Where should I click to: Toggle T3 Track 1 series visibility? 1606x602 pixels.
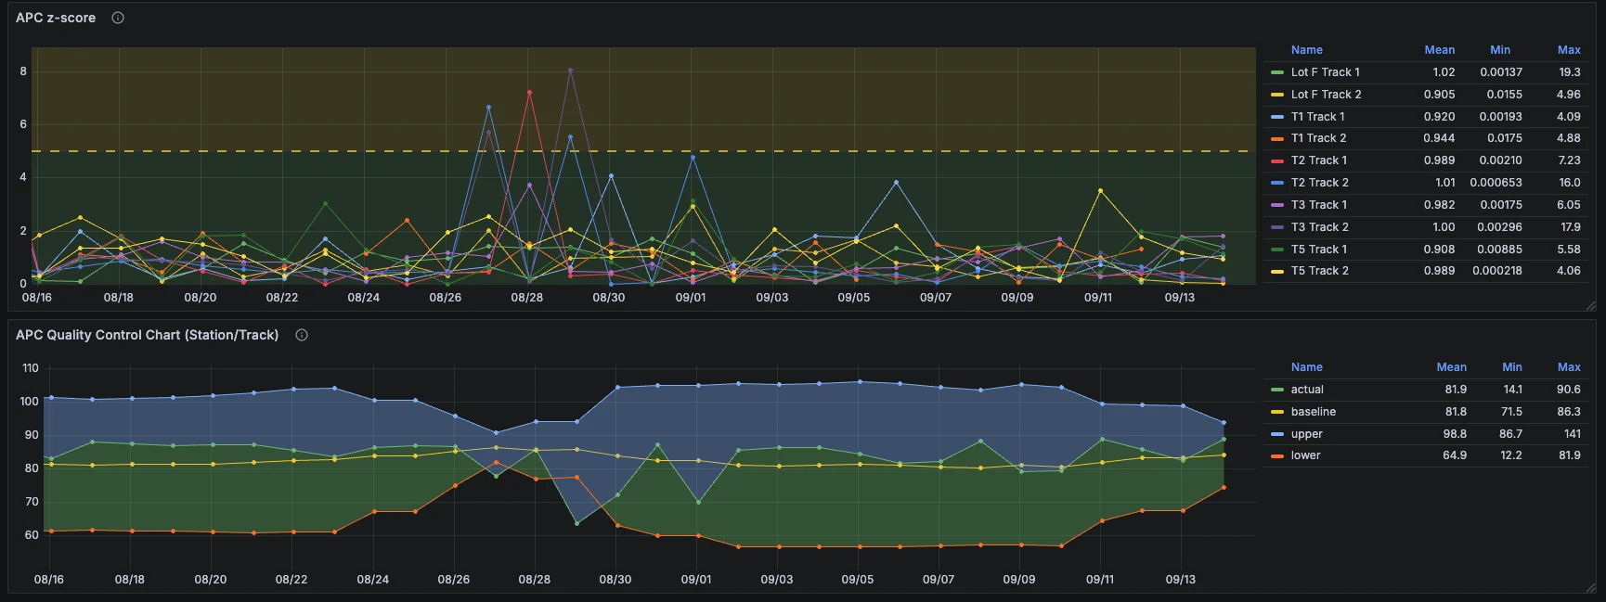coord(1318,205)
